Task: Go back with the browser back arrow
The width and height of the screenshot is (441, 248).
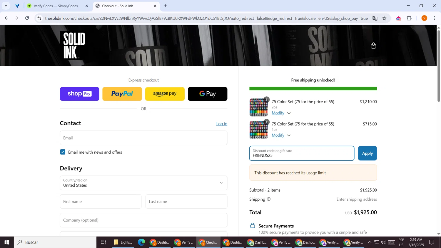Action: (6, 18)
